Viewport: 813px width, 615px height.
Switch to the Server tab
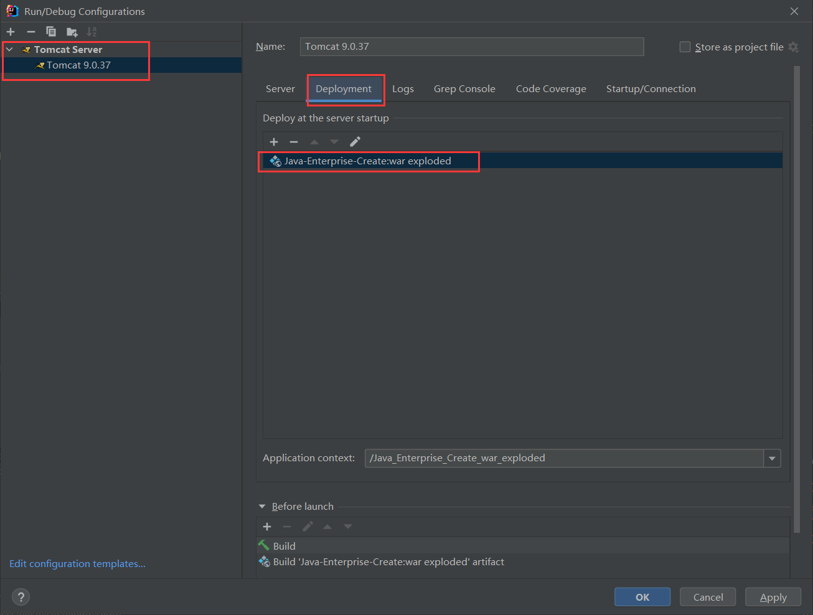280,89
